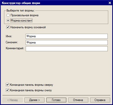
Task: Finish the wizard with Готово button
Action: click(56, 100)
